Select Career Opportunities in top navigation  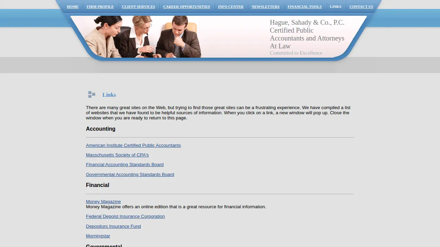click(x=187, y=7)
